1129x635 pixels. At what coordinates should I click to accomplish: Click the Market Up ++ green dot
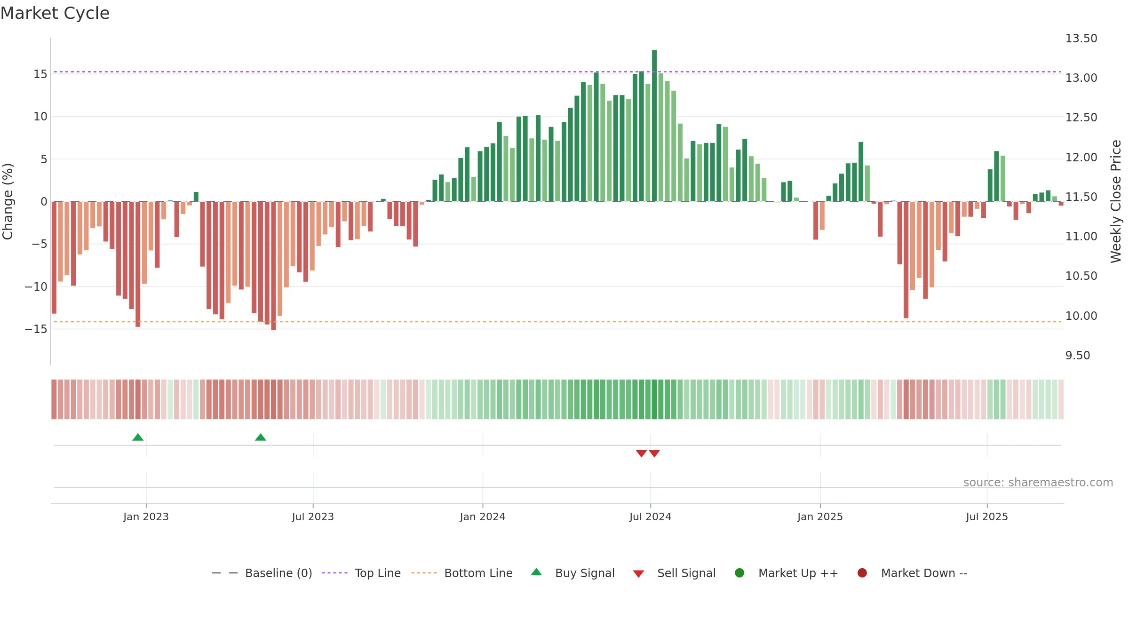click(739, 573)
